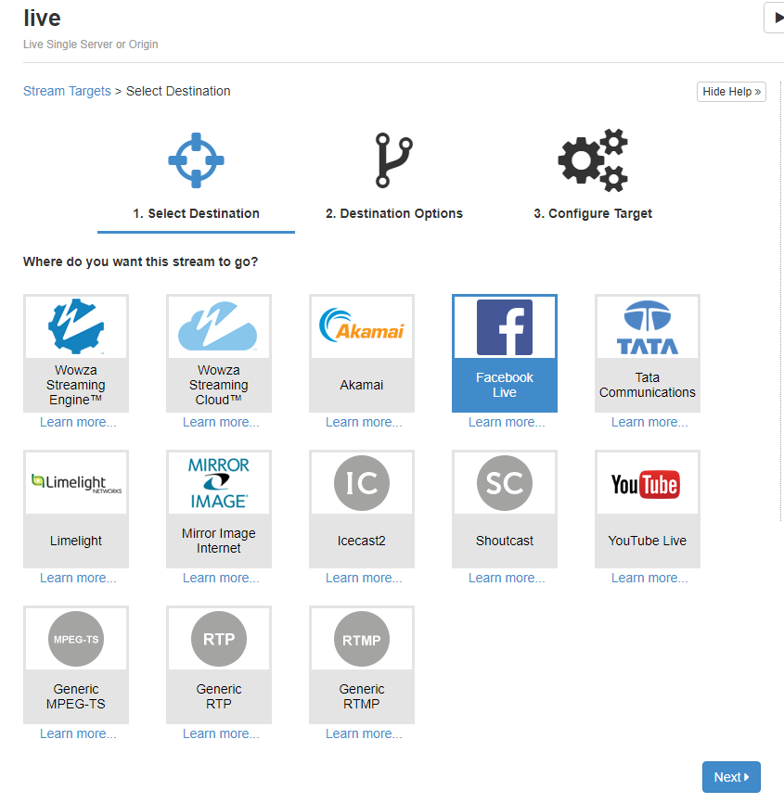Click 'Where do you want this stream to go?' heading
784x803 pixels.
140,261
